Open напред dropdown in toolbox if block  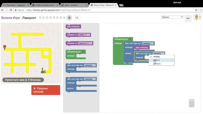[x=90, y=65]
